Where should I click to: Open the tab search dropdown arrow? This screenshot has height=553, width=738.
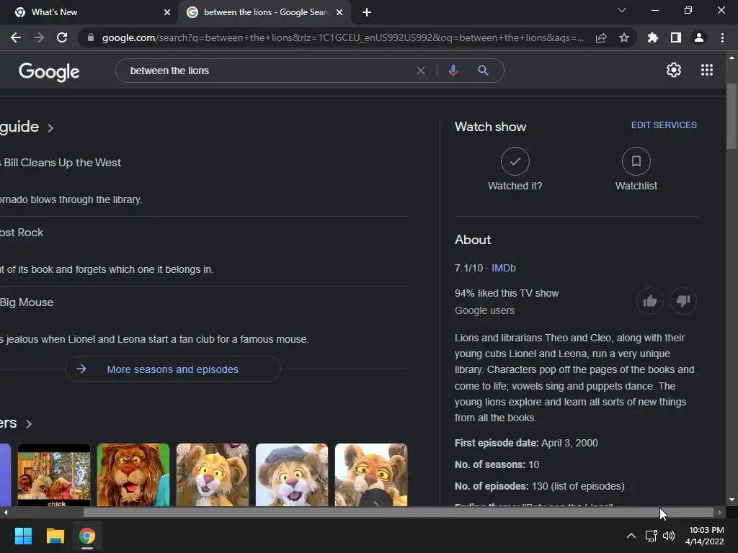click(622, 10)
